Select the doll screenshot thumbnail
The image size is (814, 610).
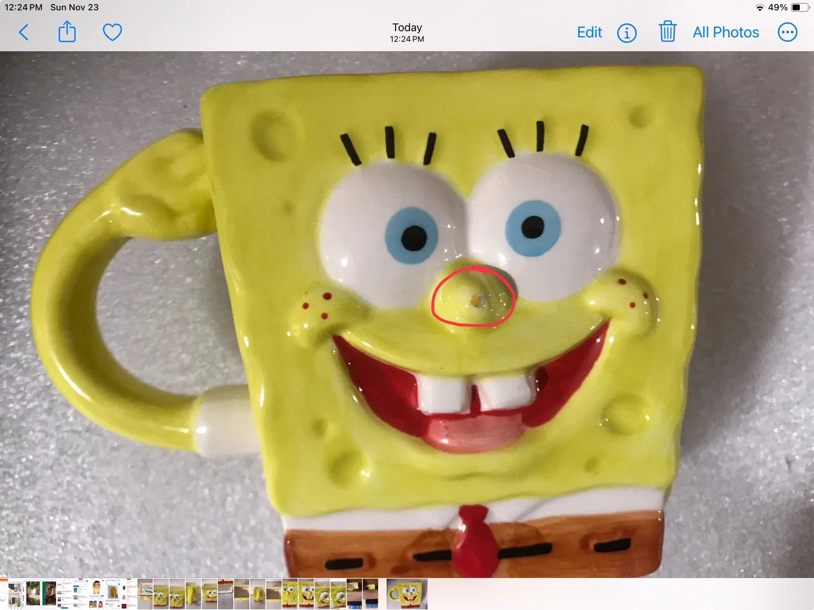(x=96, y=593)
